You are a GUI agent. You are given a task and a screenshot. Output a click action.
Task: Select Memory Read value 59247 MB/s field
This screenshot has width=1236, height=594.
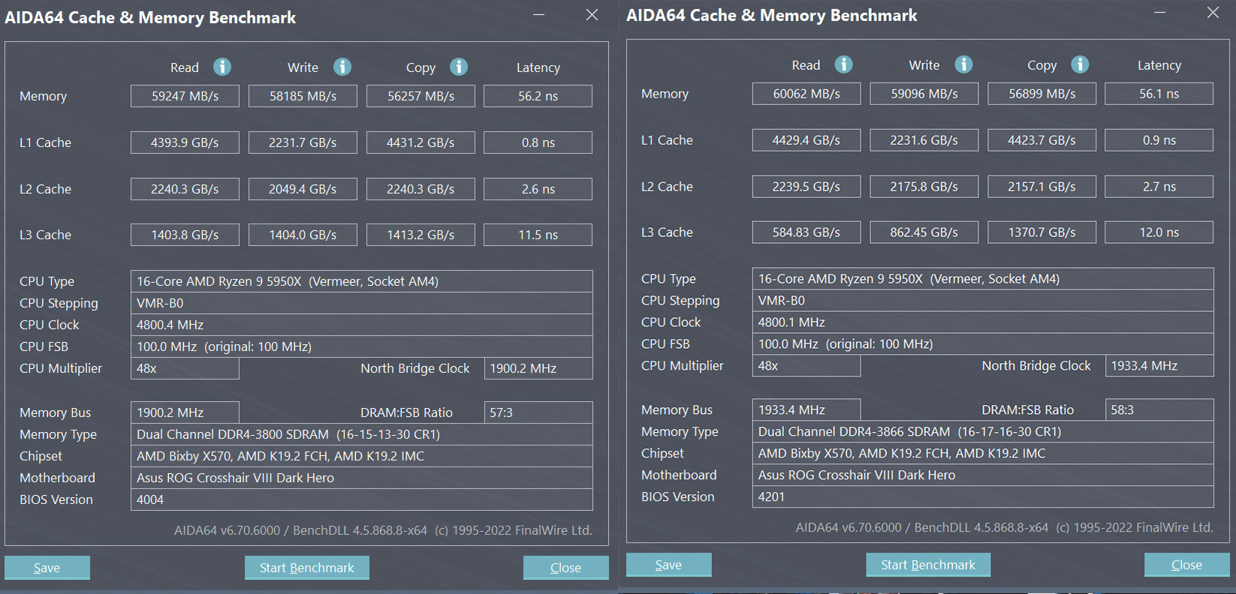185,96
